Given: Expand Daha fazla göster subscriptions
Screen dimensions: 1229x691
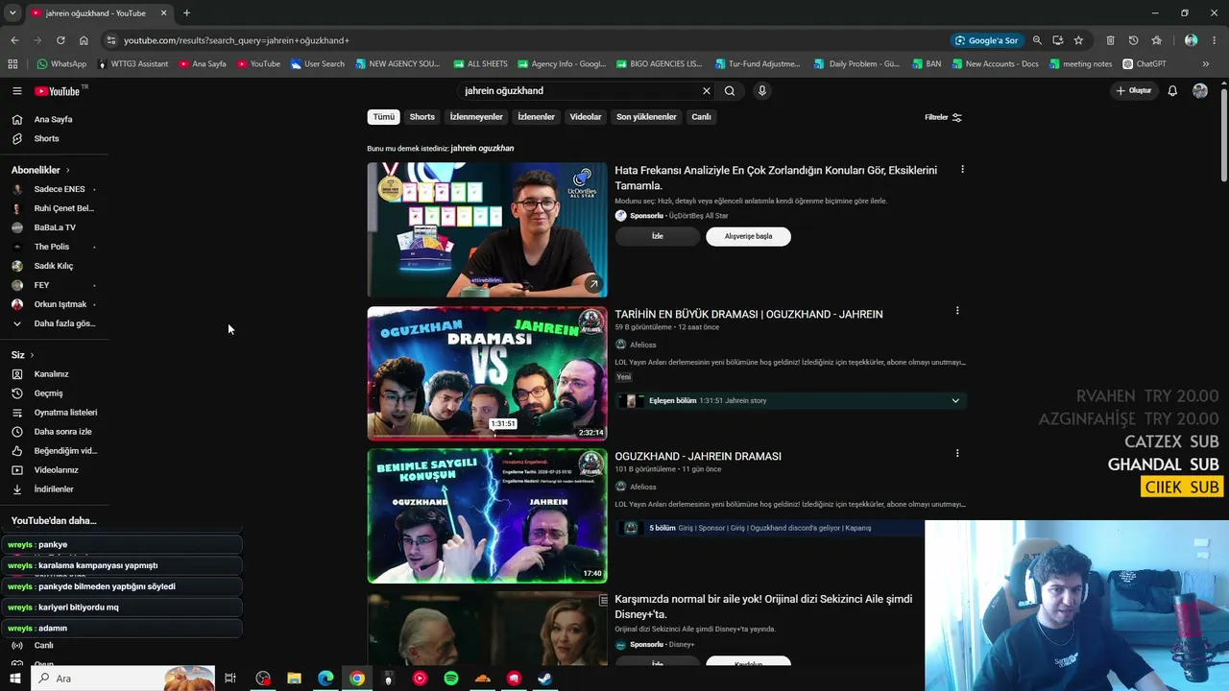Looking at the screenshot, I should (x=54, y=323).
